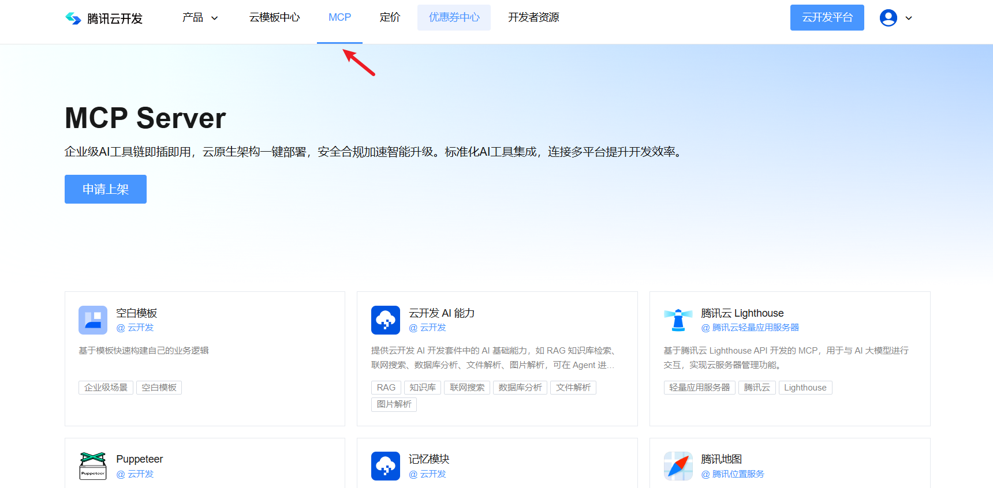This screenshot has height=488, width=993.
Task: Open the 云模板中心 menu item
Action: (x=274, y=18)
